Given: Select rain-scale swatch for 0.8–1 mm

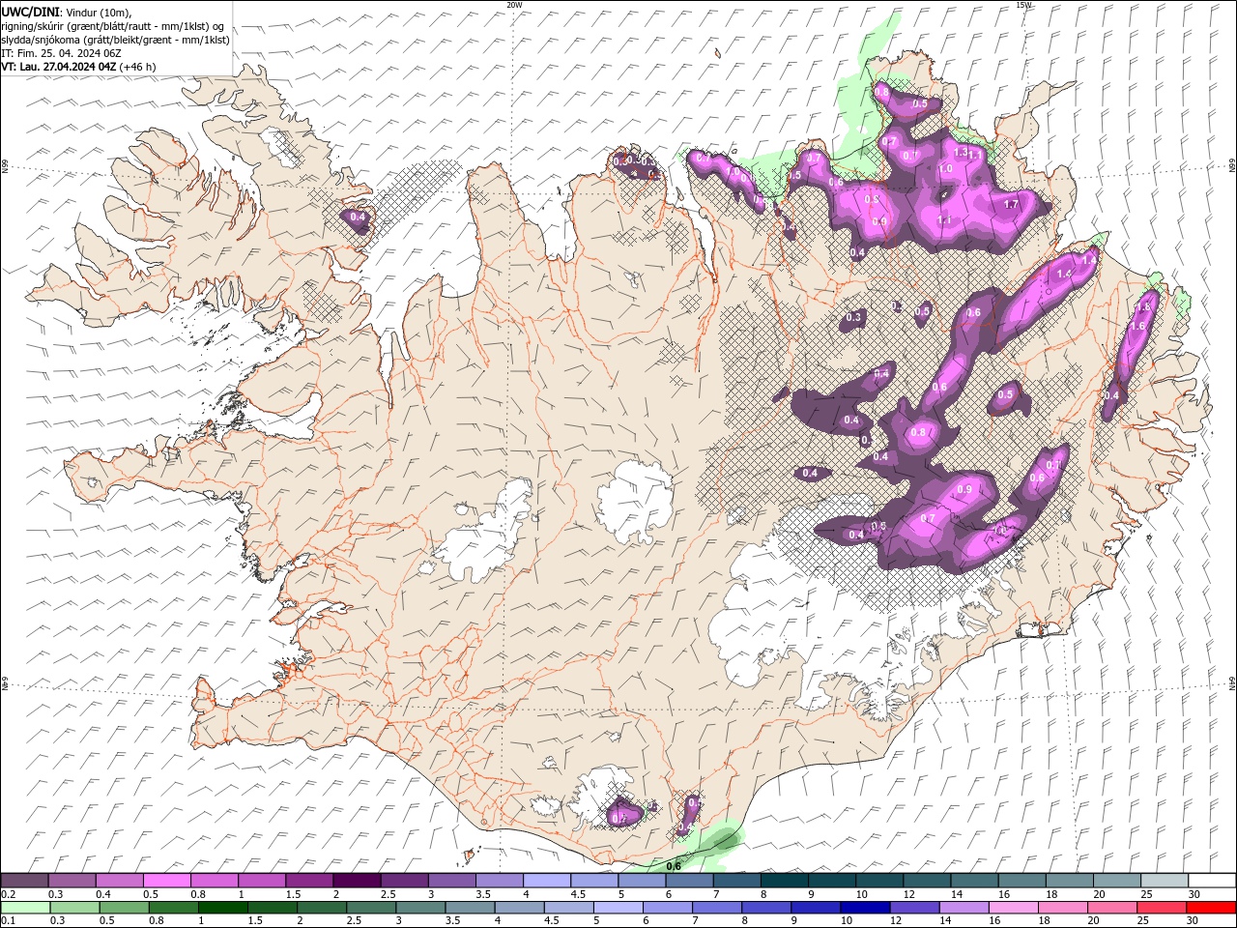Looking at the screenshot, I should point(173,908).
